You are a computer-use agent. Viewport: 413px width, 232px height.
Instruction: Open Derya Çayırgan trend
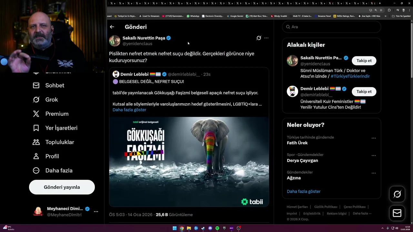[x=302, y=160]
